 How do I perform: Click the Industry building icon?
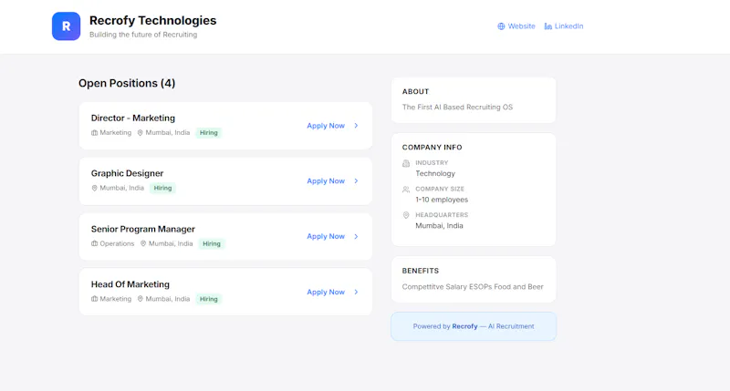pos(406,163)
